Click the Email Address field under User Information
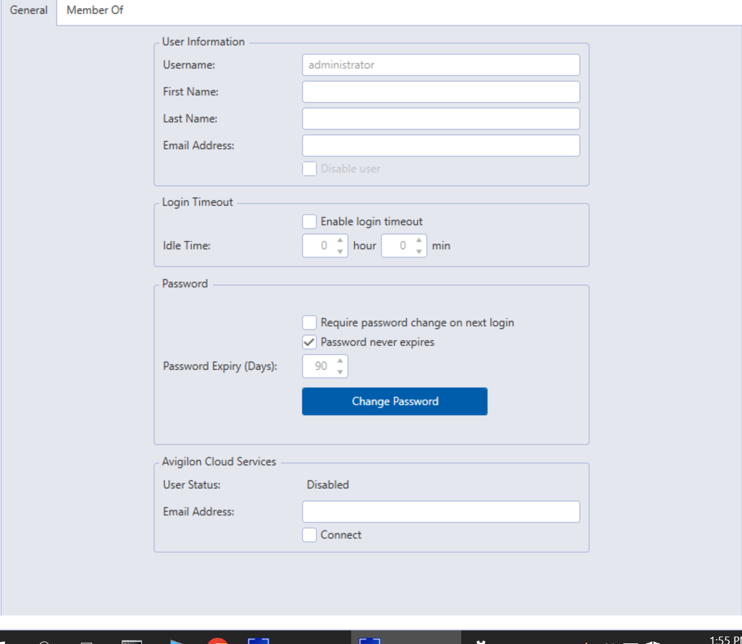742x644 pixels. point(440,145)
